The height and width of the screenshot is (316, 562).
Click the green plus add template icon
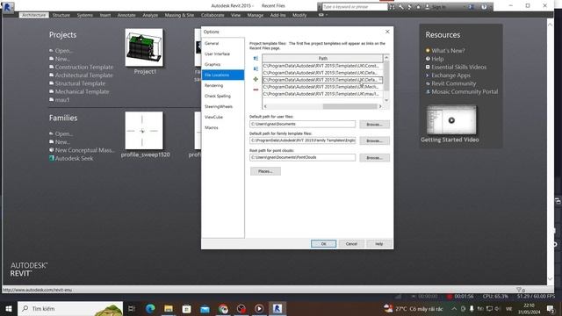[256, 79]
